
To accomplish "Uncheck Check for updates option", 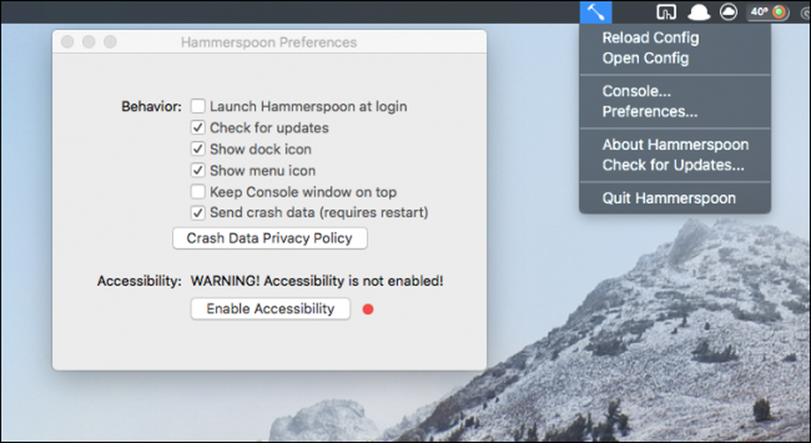I will click(198, 127).
